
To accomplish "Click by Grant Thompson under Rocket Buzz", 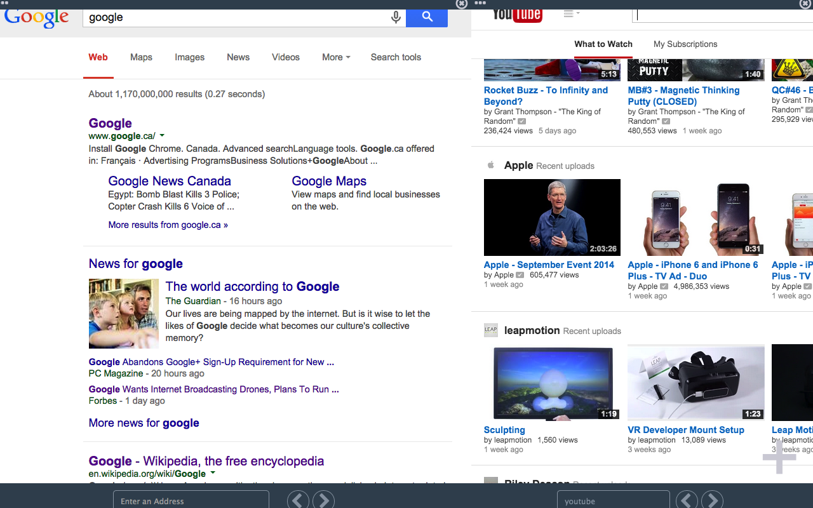I will [x=542, y=116].
